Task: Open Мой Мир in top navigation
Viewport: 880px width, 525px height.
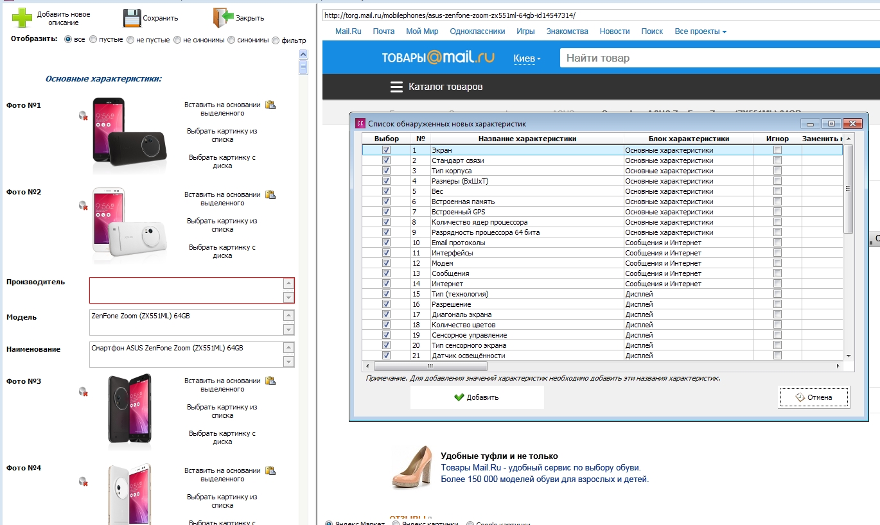Action: (x=422, y=31)
